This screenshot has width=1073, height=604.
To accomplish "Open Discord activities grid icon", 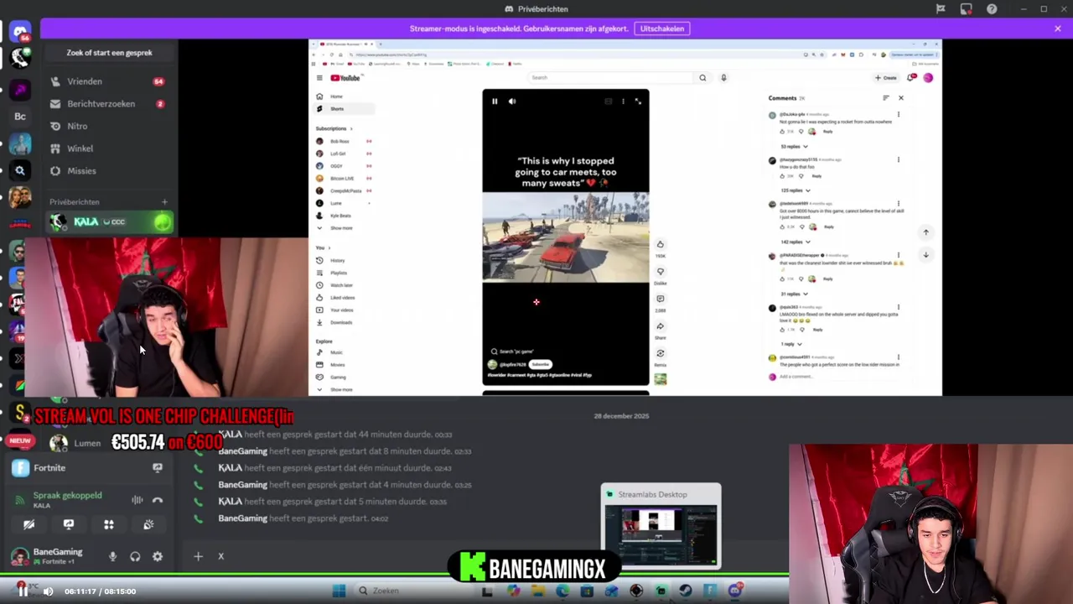I will click(108, 525).
